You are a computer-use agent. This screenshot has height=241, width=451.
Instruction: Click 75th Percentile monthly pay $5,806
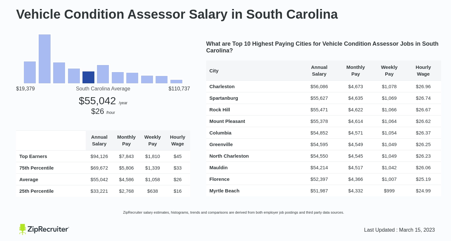[126, 168]
